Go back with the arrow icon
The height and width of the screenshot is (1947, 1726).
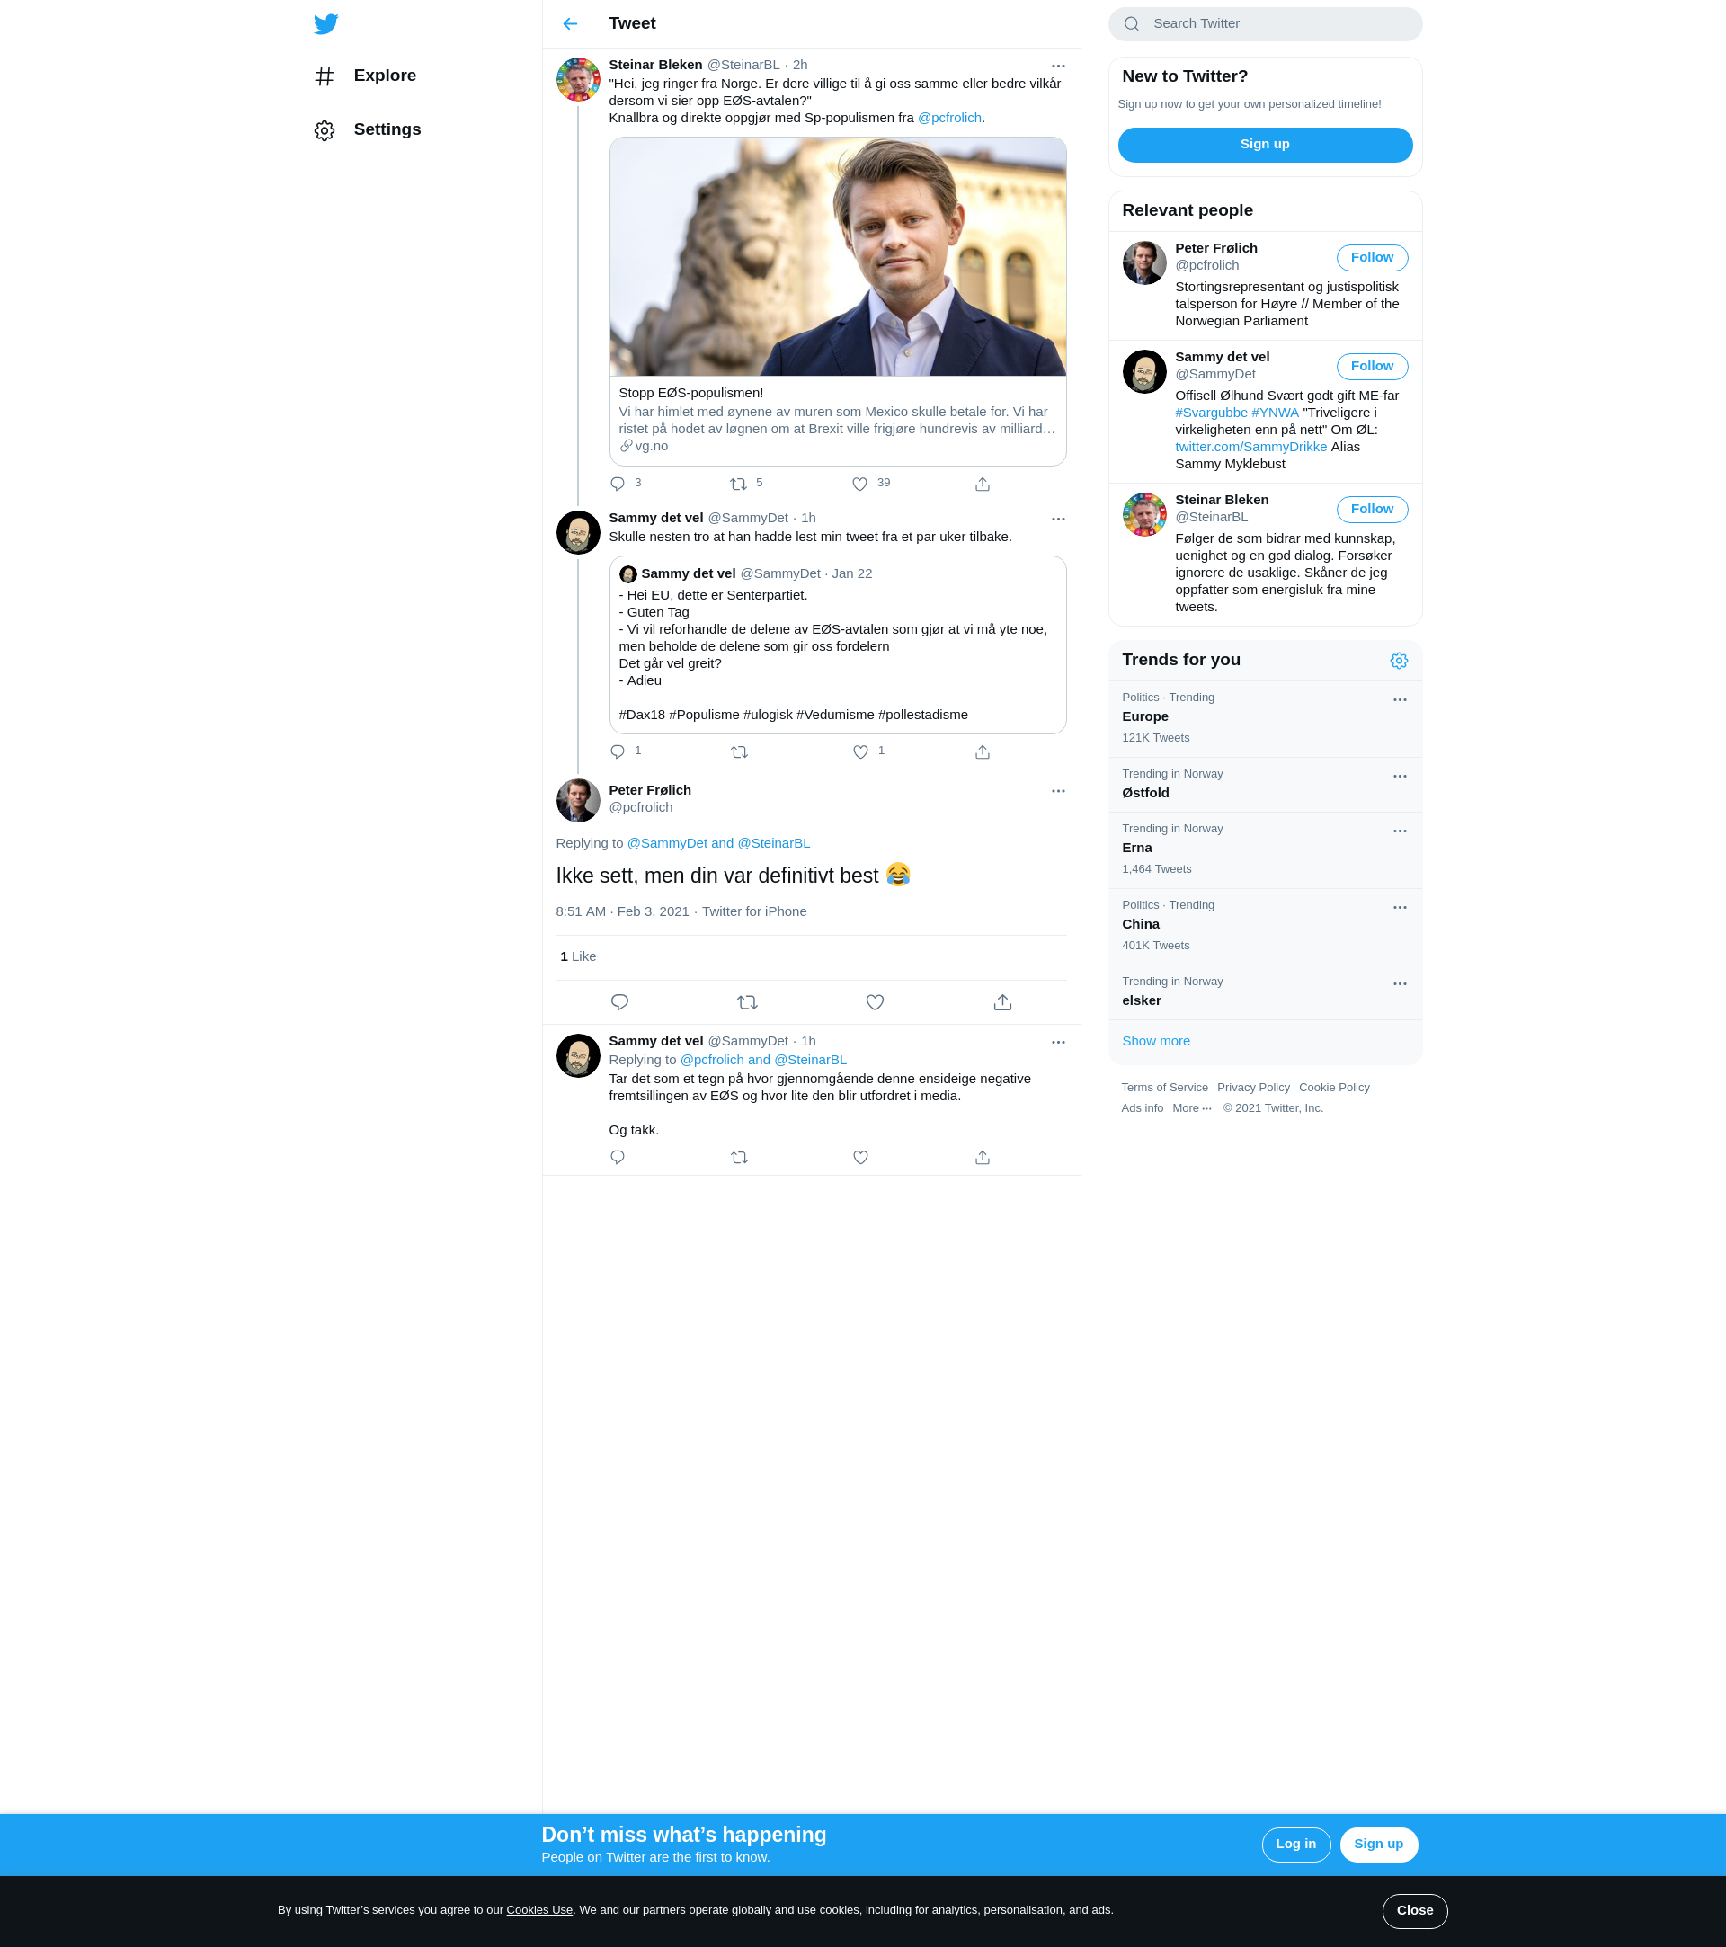click(x=570, y=23)
